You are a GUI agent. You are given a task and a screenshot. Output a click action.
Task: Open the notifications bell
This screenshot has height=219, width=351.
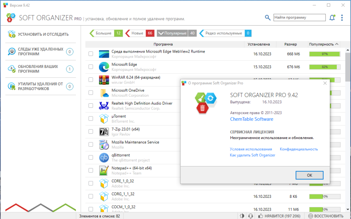point(332,18)
